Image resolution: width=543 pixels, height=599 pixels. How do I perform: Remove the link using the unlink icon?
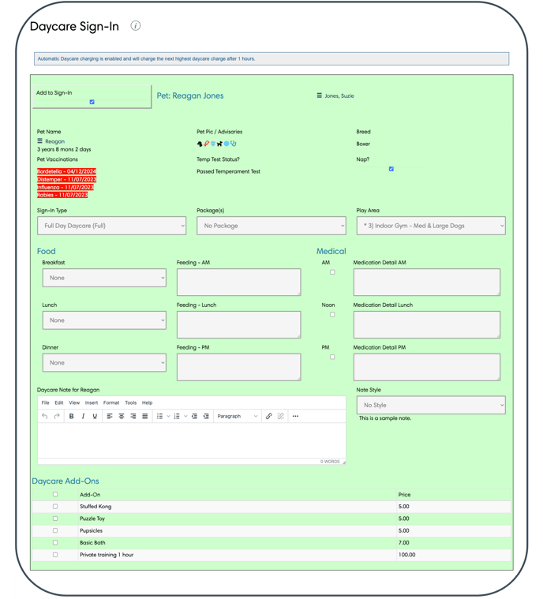280,416
